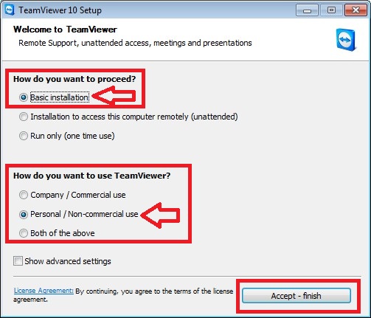Image resolution: width=371 pixels, height=318 pixels.
Task: Click the How do you want to proceed heading
Action: (x=74, y=79)
